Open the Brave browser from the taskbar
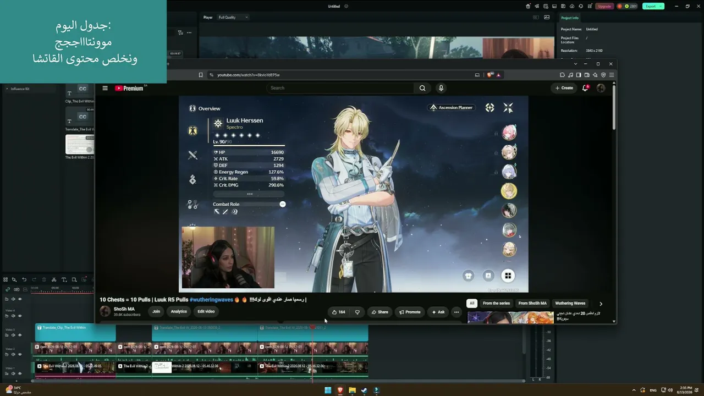This screenshot has width=704, height=396. 340,391
